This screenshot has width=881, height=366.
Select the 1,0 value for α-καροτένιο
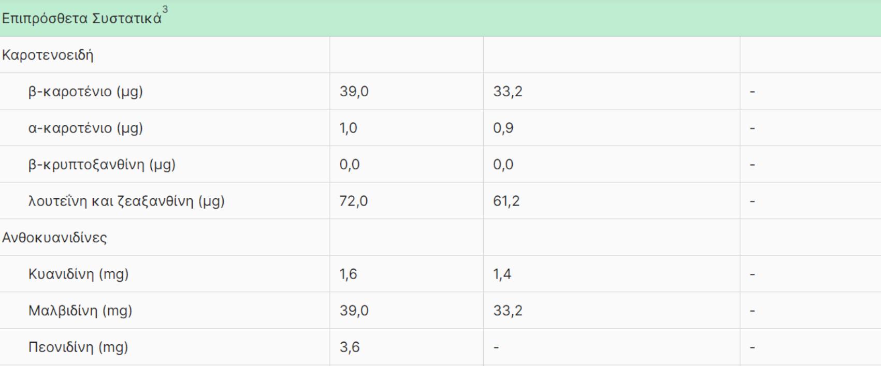point(348,128)
